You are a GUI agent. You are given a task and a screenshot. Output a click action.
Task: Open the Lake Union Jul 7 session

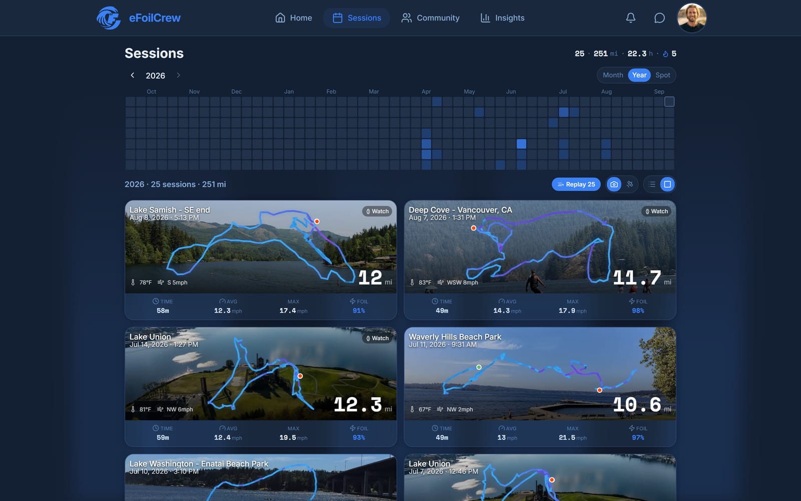(x=430, y=464)
